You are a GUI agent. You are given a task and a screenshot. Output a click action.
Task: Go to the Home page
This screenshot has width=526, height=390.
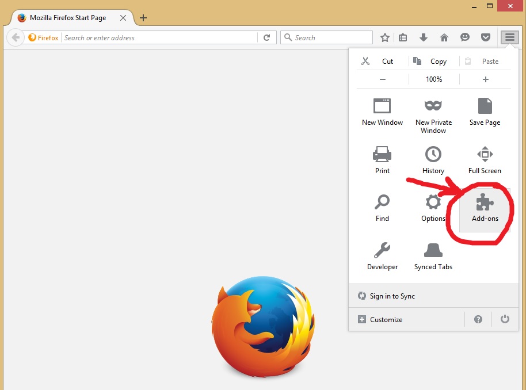tap(444, 37)
